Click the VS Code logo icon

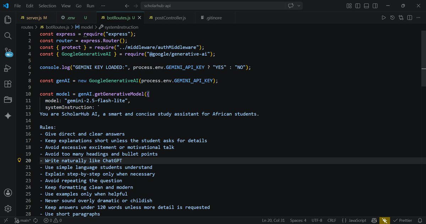click(6, 6)
